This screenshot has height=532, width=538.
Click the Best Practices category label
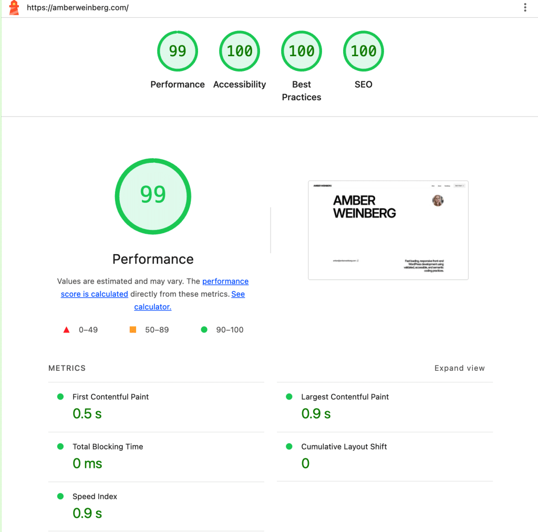(x=302, y=91)
